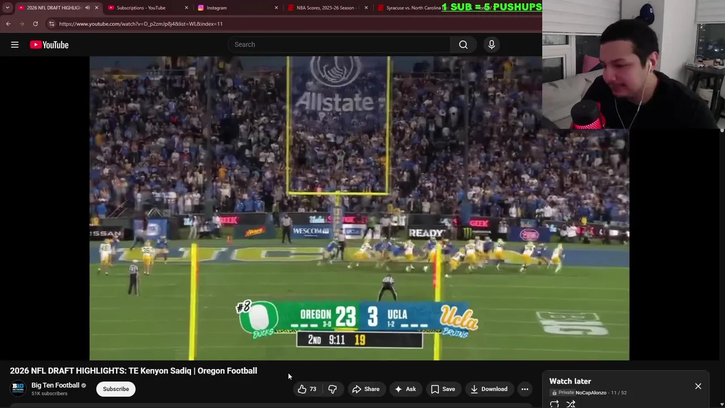Image resolution: width=725 pixels, height=408 pixels.
Task: Share the Kenyon Sadiq video
Action: pos(366,389)
